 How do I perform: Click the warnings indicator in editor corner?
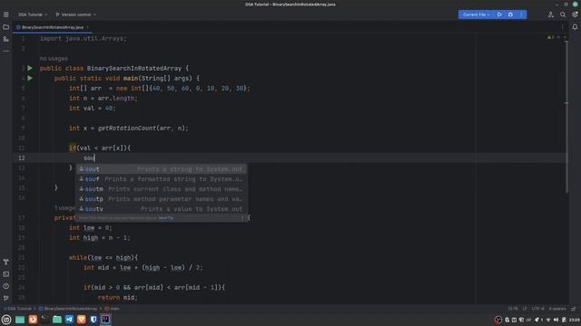[551, 37]
